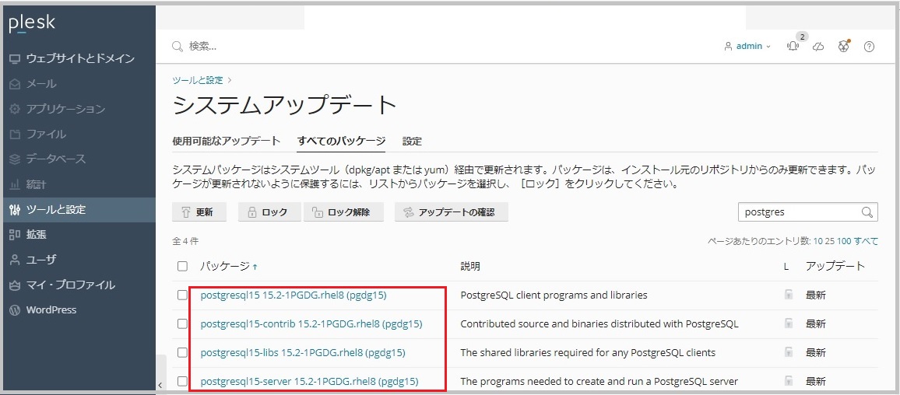
Task: Click the chart icon beside 統計
Action: click(15, 184)
